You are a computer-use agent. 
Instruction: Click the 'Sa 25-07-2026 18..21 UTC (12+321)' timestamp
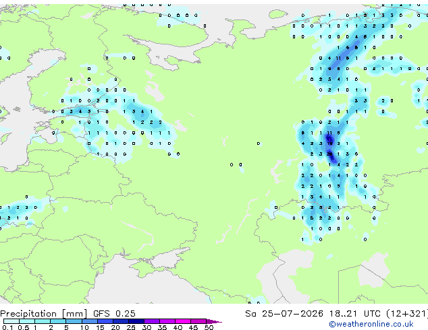pos(336,314)
